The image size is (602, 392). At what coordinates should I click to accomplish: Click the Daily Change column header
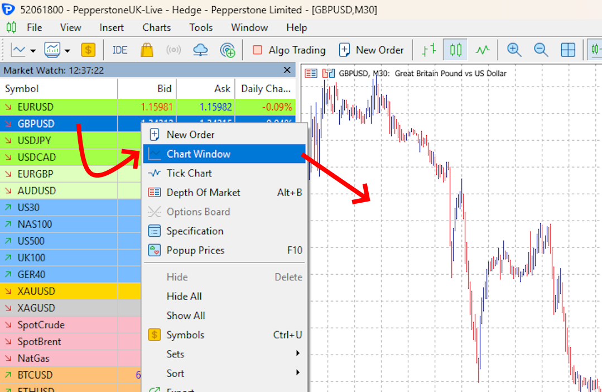click(x=266, y=89)
